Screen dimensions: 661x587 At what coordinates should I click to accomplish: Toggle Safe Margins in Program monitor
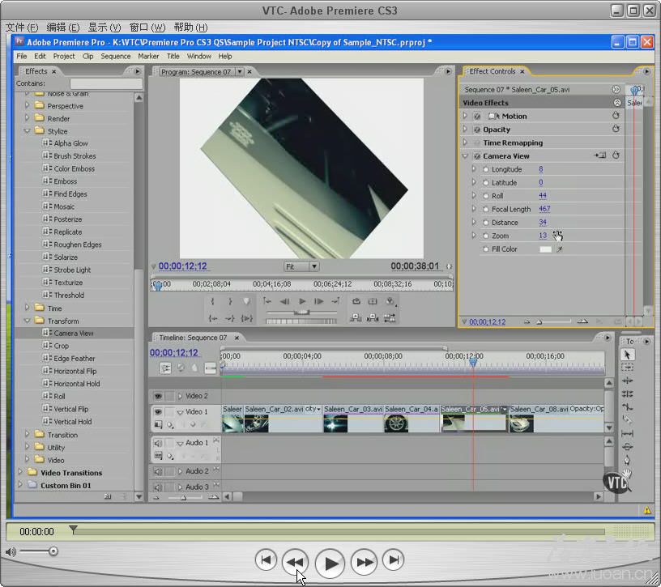[x=373, y=301]
